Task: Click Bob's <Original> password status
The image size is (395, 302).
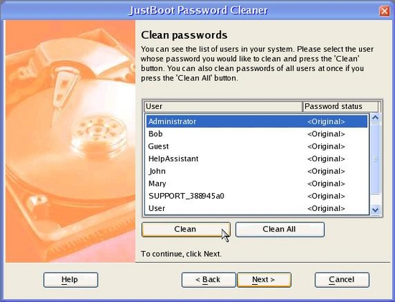Action: pos(326,134)
